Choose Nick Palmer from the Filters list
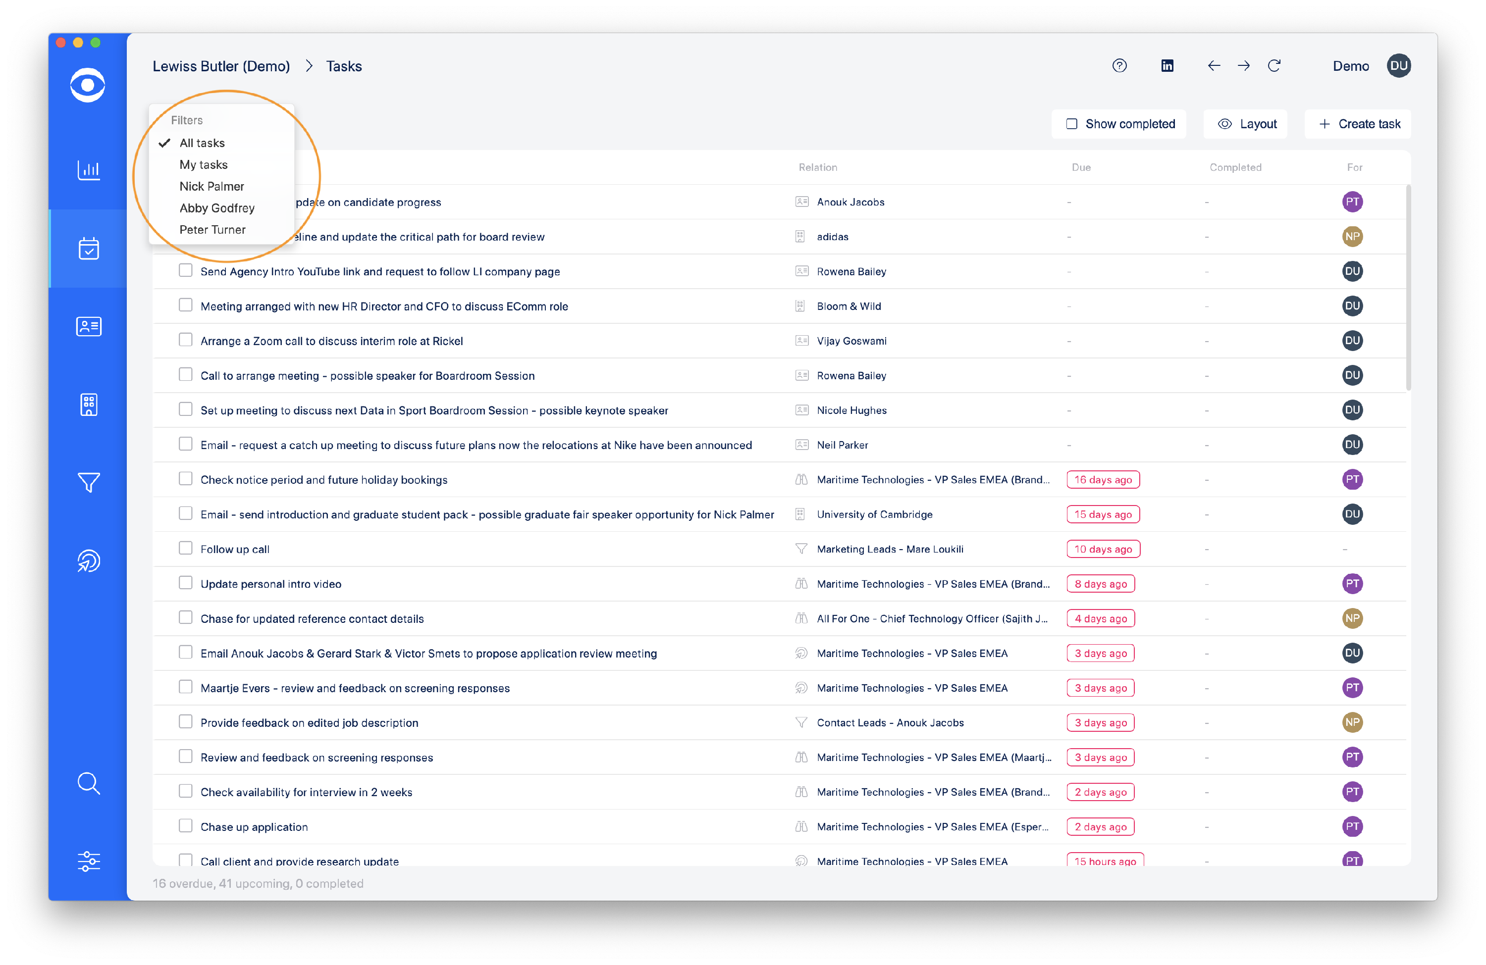The image size is (1486, 965). (x=212, y=186)
